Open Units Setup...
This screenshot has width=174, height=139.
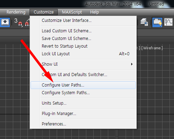point(83,103)
